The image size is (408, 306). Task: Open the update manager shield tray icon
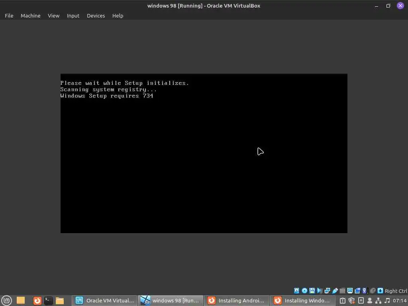(x=351, y=300)
